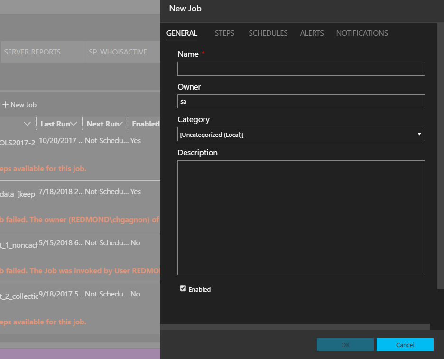Select the job row last run 10/20/2017
This screenshot has height=359, width=444.
(x=62, y=141)
